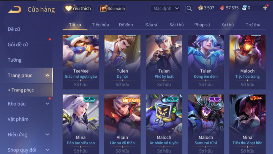Expand the Hiệu ứng sidebar section
The height and width of the screenshot is (154, 273).
47,134
